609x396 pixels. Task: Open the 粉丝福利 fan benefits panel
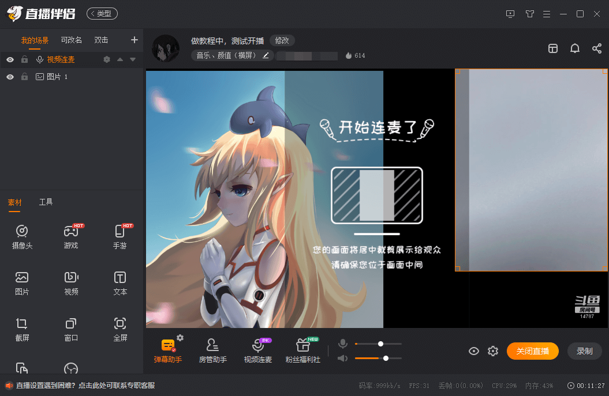pyautogui.click(x=304, y=349)
